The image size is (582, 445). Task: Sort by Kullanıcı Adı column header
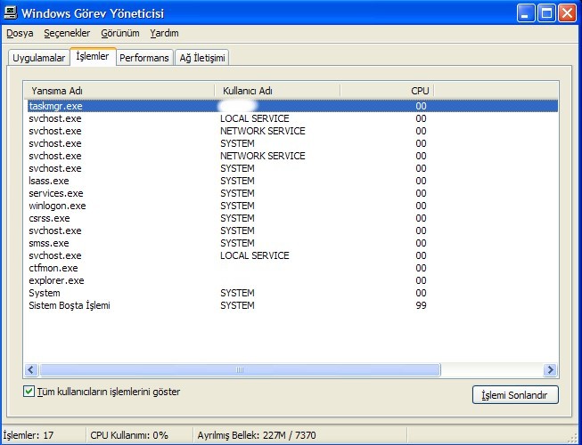coord(277,91)
